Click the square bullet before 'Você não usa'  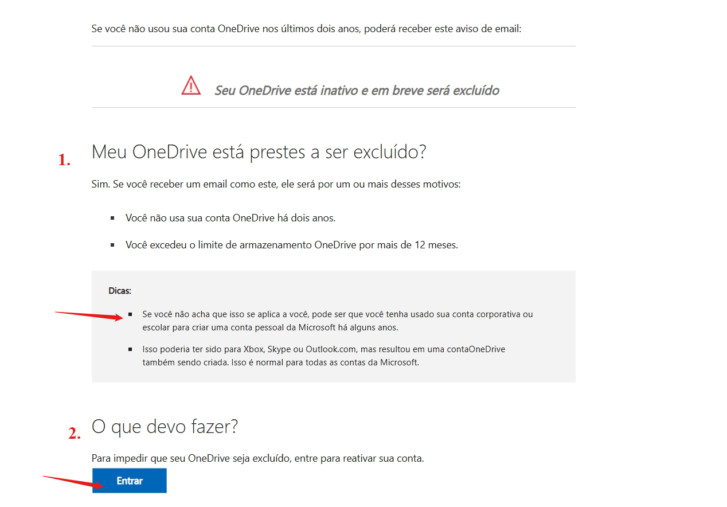coord(112,219)
